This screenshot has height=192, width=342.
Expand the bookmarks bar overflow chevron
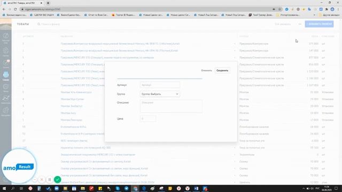314,15
